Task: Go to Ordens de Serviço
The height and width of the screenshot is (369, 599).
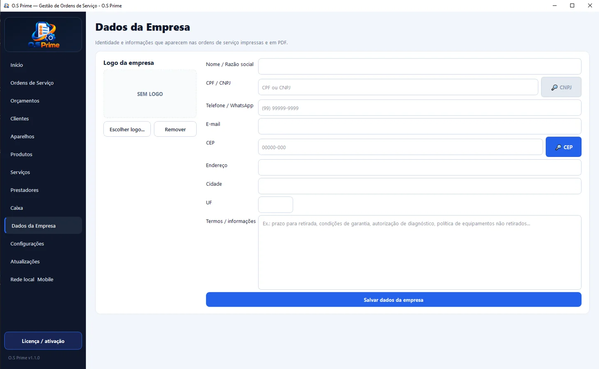Action: click(x=43, y=83)
